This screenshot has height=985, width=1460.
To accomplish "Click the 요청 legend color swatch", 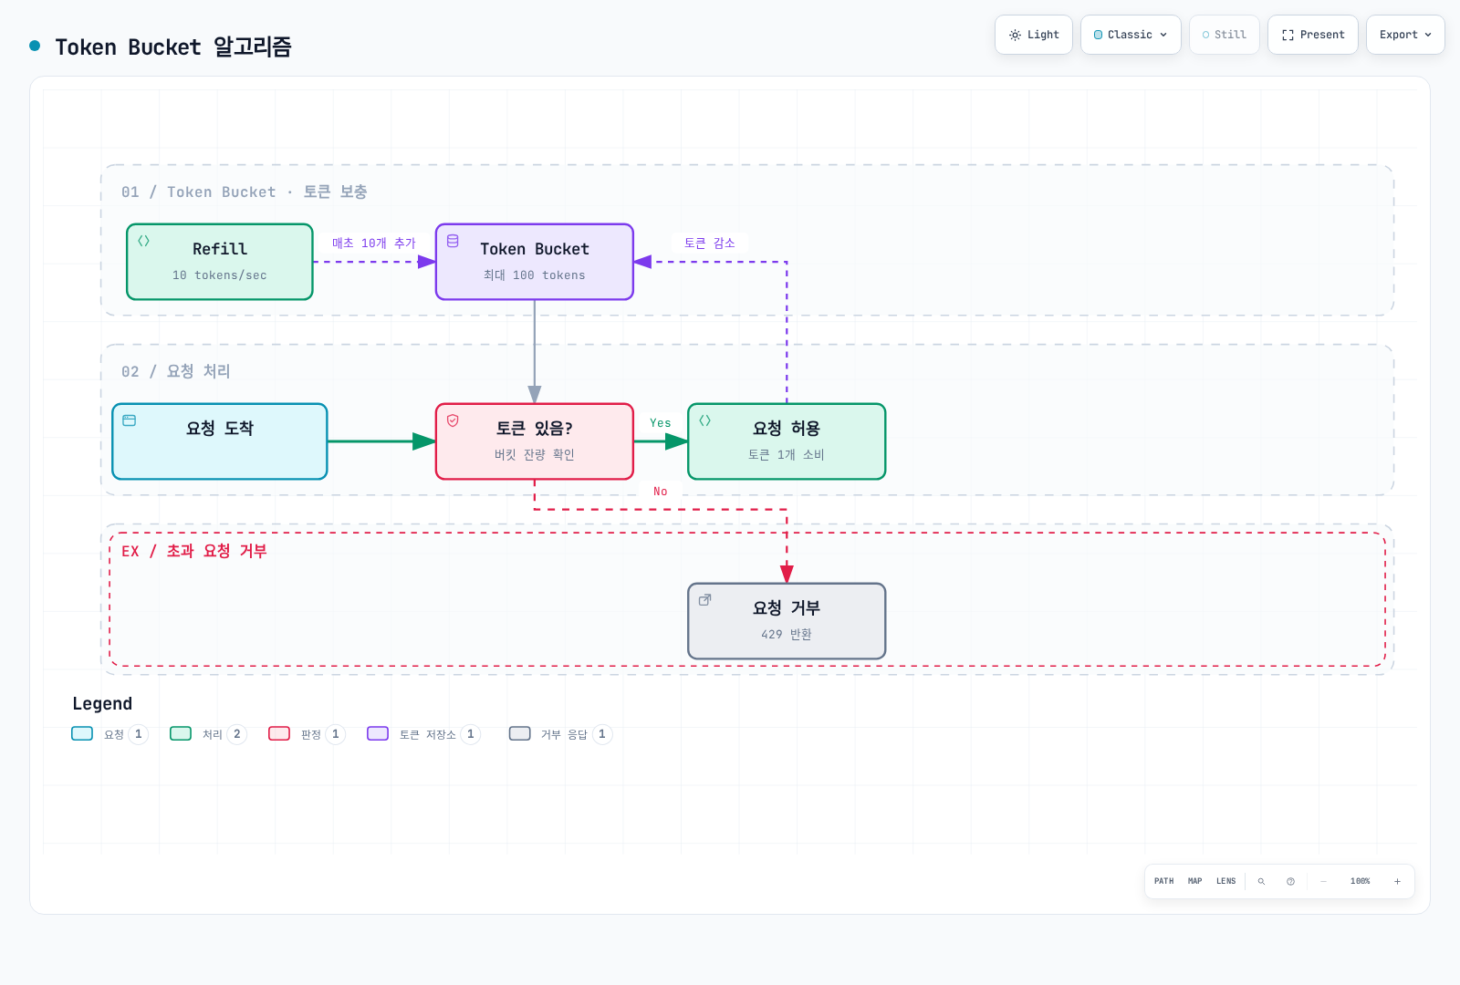I will [x=82, y=733].
